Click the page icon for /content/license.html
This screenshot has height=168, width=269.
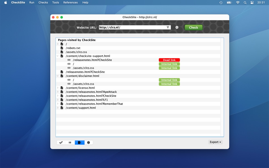[x=62, y=88]
